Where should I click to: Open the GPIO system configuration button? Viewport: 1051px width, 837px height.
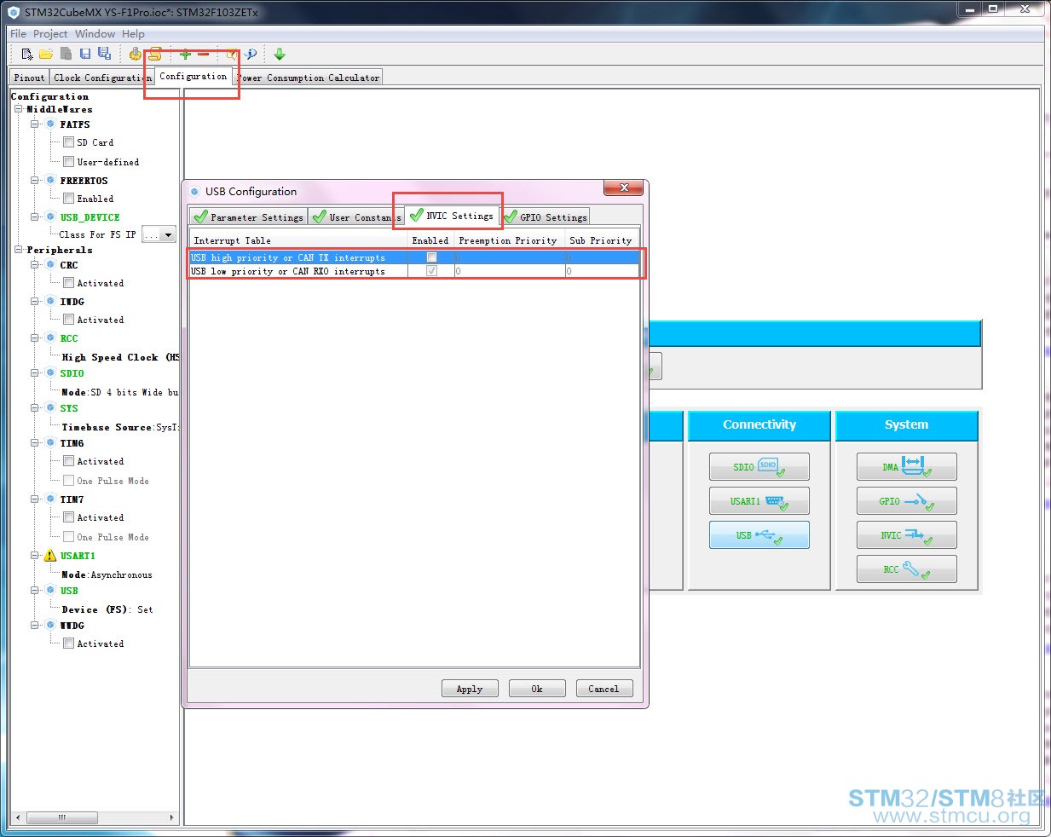click(x=907, y=500)
